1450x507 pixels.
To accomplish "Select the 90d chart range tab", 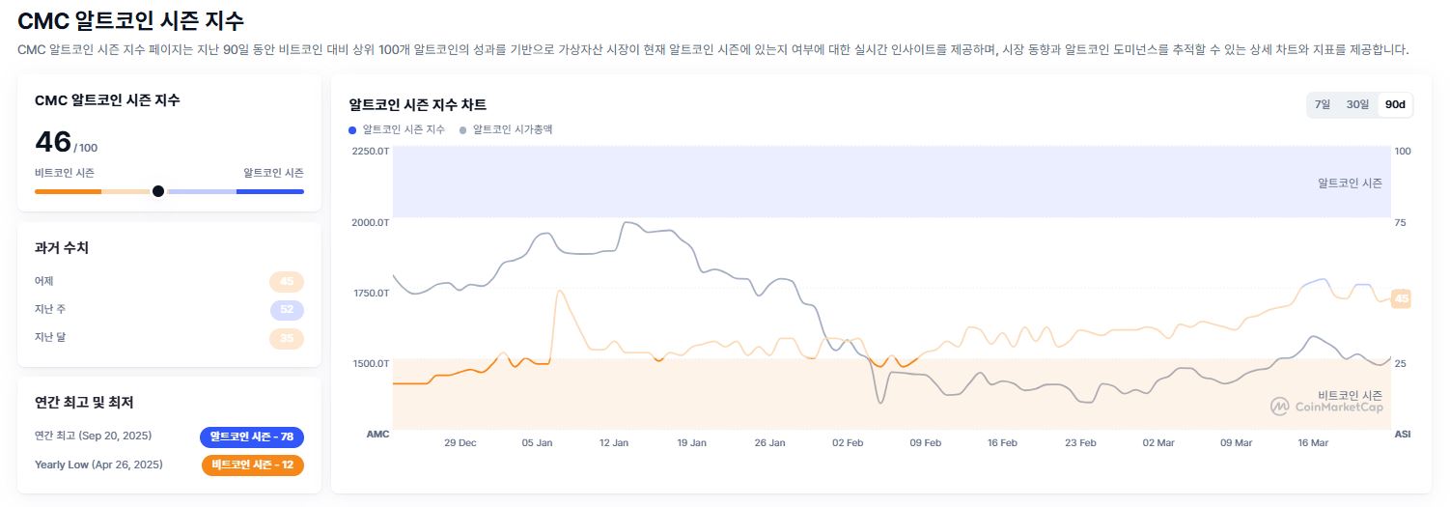I will [1395, 104].
